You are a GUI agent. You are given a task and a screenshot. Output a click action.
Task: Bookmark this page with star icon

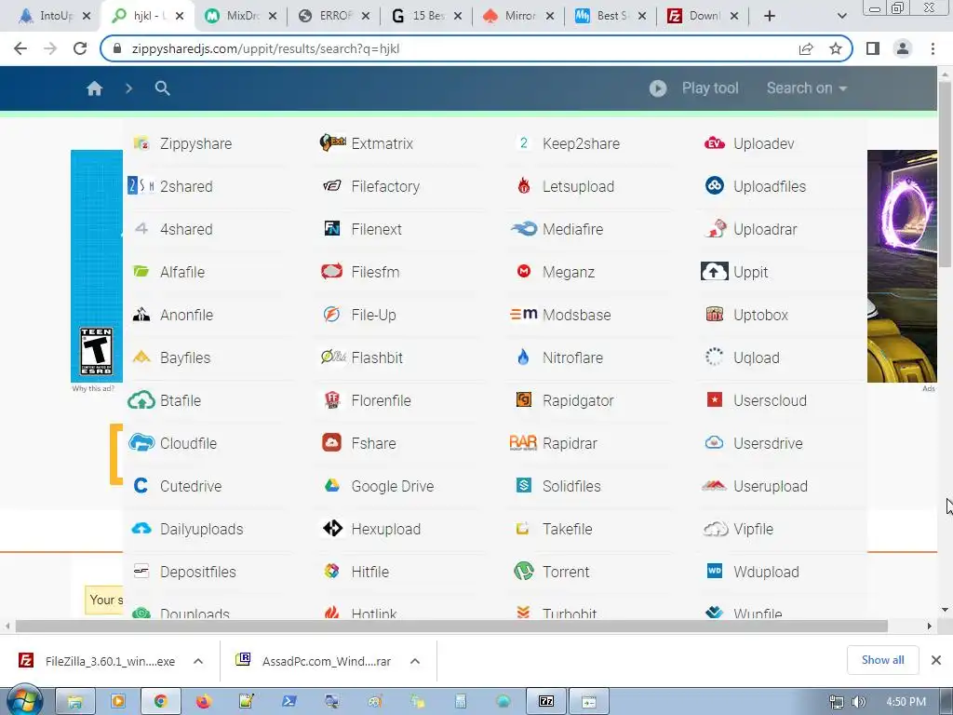pyautogui.click(x=836, y=48)
